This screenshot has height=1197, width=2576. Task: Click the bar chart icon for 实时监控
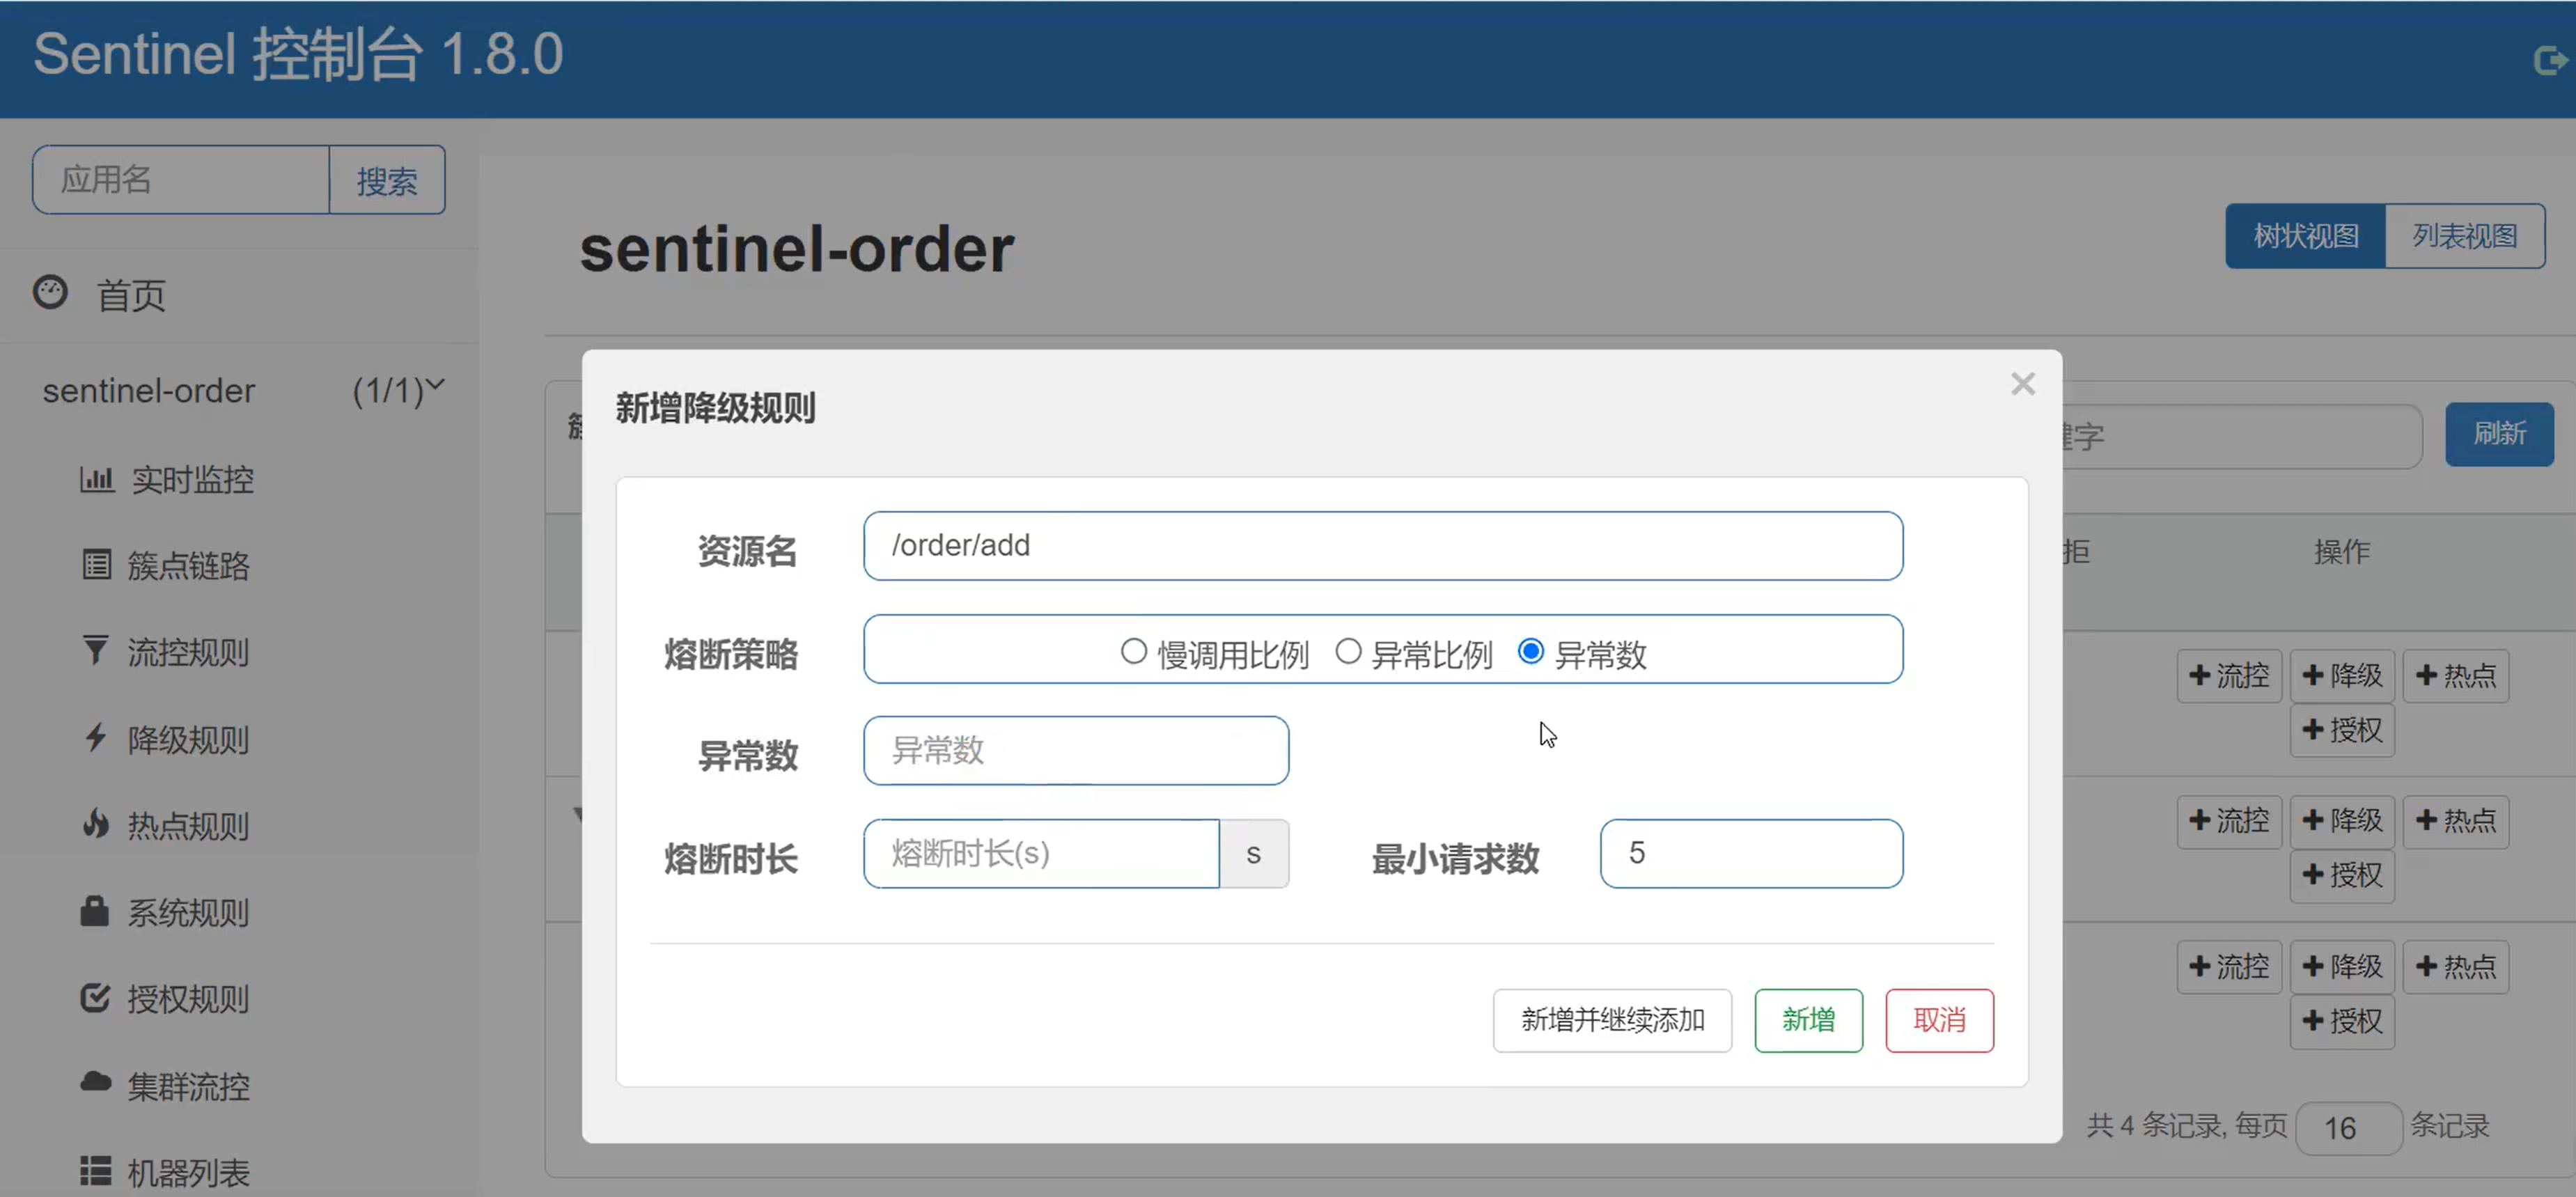97,479
